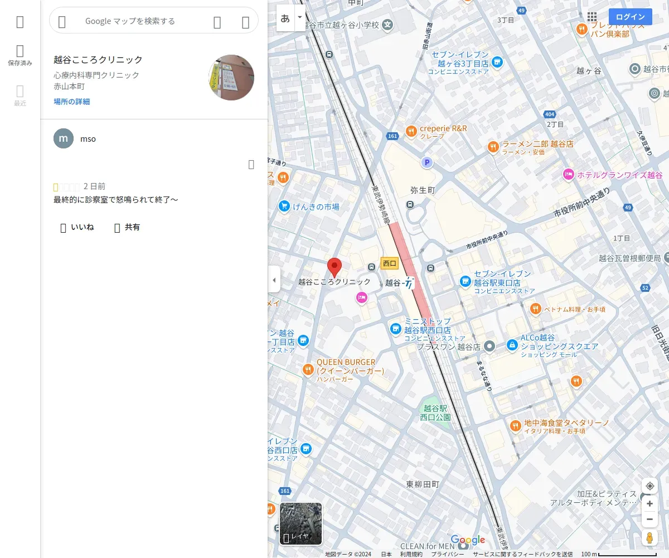
Task: Open the サービスに関するフィードバックを送信 link
Action: click(x=522, y=554)
